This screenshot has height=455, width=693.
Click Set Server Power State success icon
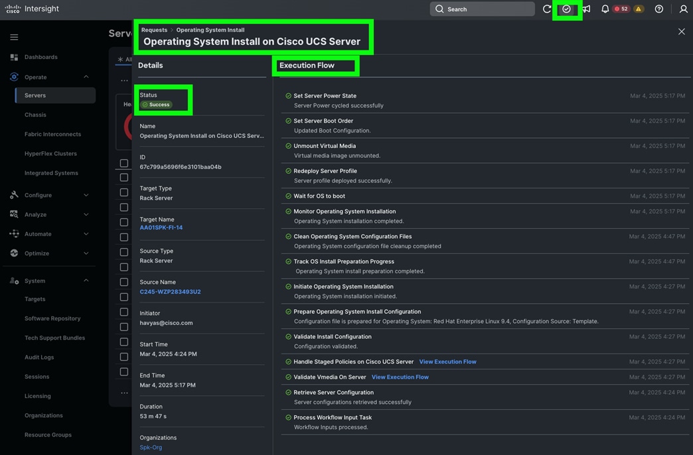(288, 96)
